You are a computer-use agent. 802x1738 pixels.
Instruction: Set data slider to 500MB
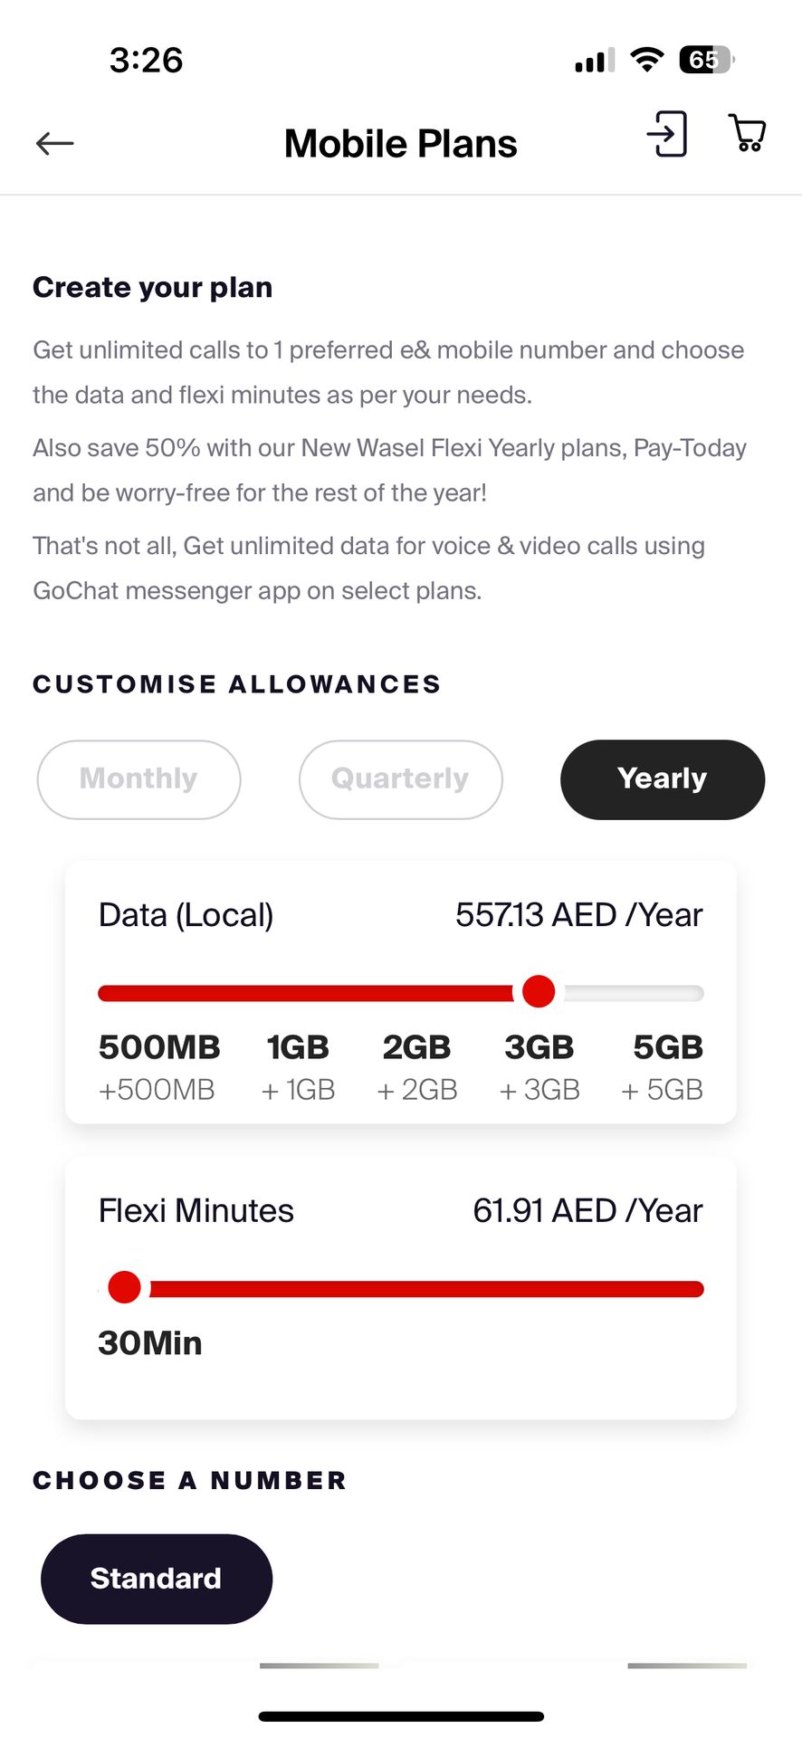point(158,1047)
